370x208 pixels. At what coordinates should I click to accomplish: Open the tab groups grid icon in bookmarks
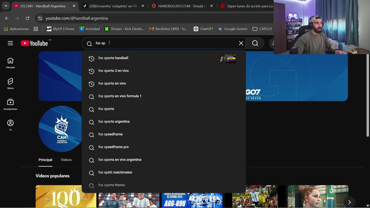tap(36, 29)
